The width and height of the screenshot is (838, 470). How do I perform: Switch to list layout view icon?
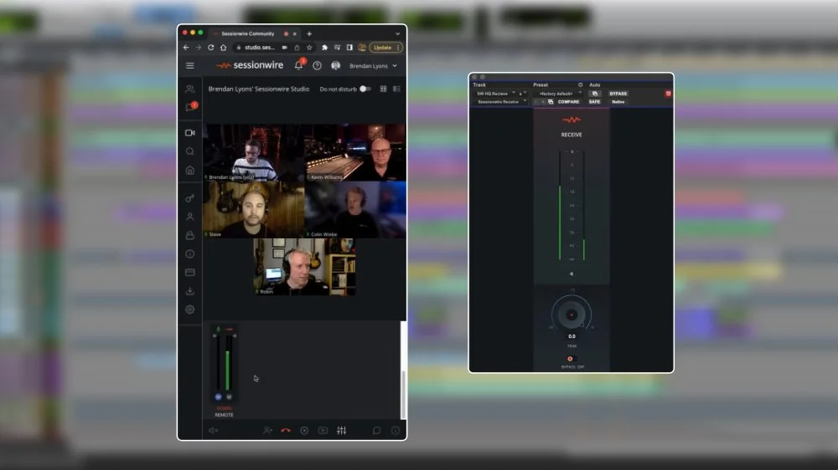pos(396,89)
